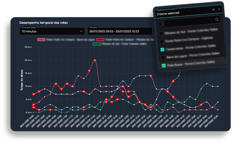This screenshot has height=143, width=235.
Task: Click the magnifier search icon in routes list
Action: click(x=217, y=19)
